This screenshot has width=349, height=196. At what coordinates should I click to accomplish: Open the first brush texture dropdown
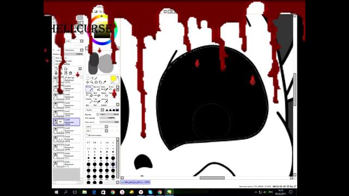[97, 127]
